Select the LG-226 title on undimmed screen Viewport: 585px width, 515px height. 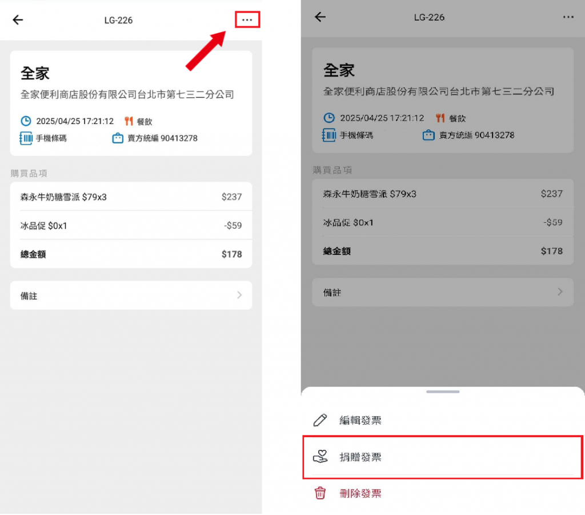[x=118, y=20]
